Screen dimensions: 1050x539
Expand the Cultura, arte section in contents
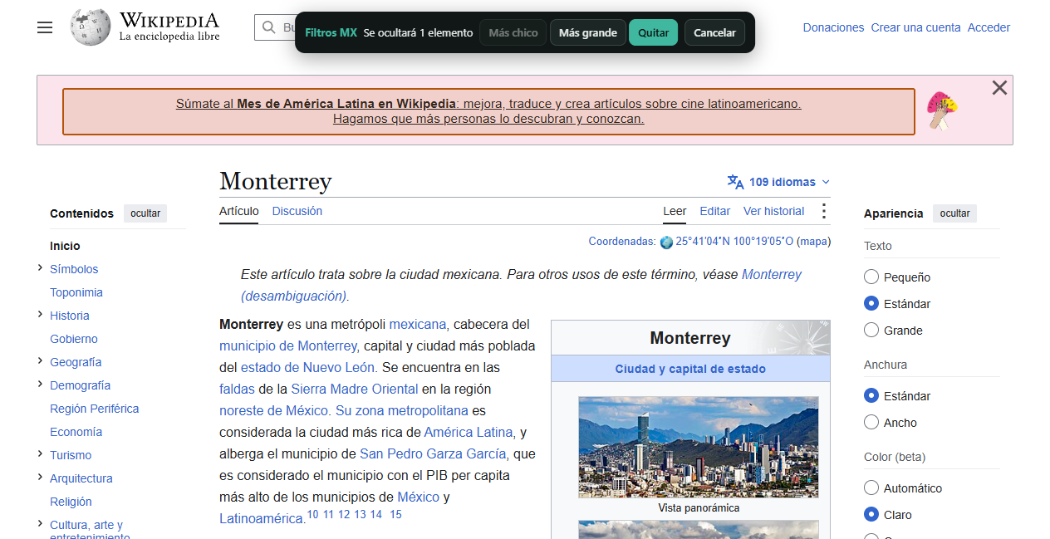coord(40,523)
